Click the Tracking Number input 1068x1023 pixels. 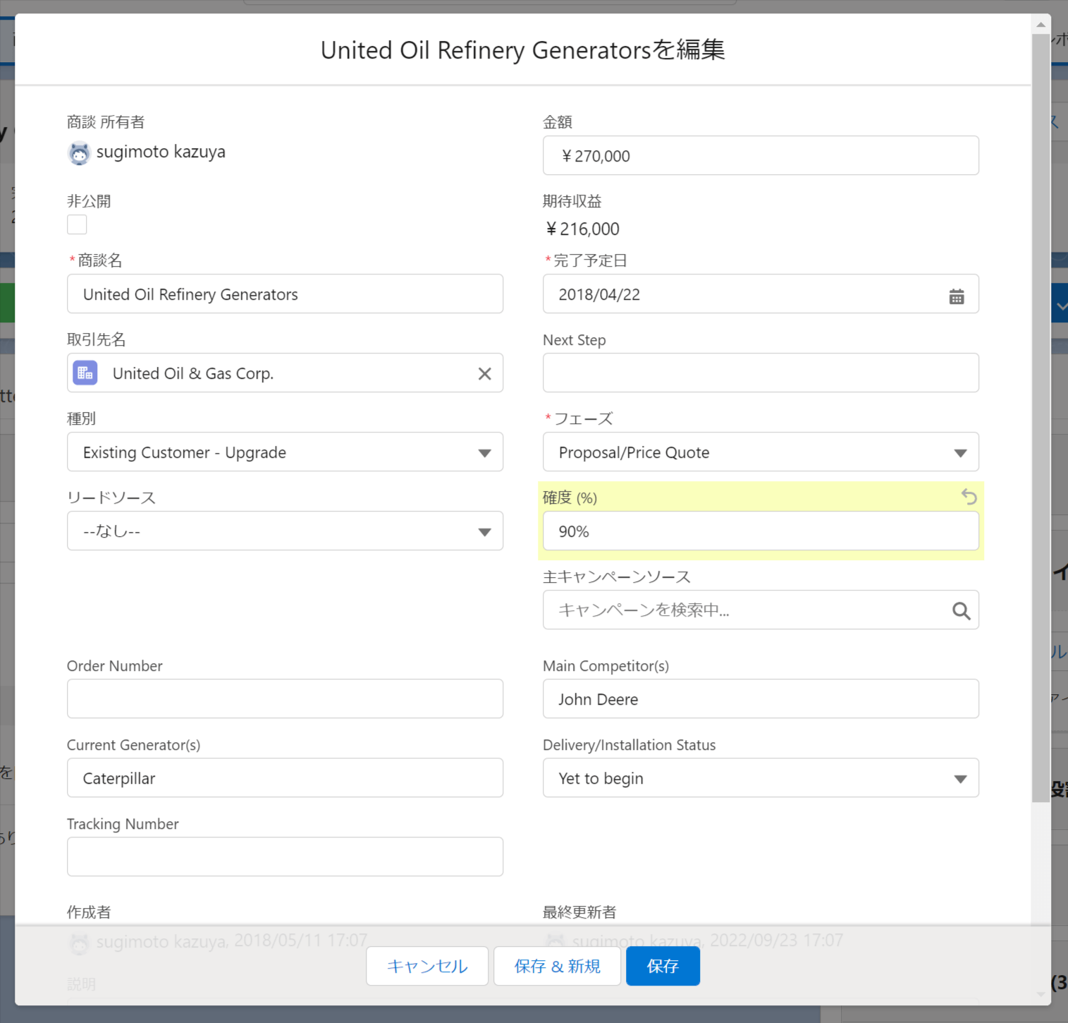(285, 857)
